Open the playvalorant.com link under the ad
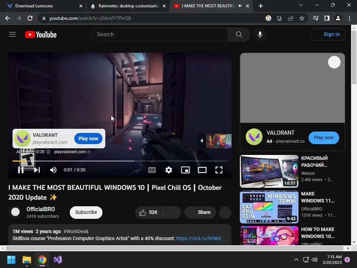Screen dimensions: 357x268 [72, 152]
